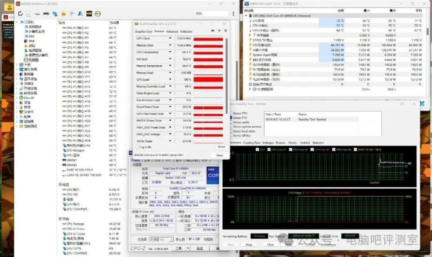Open the GPU Temperature sensor dropdown arrow
The width and height of the screenshot is (432, 257).
(170, 52)
